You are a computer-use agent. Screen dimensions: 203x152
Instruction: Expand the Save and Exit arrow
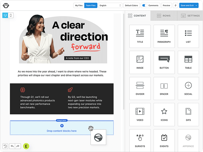tap(197, 6)
